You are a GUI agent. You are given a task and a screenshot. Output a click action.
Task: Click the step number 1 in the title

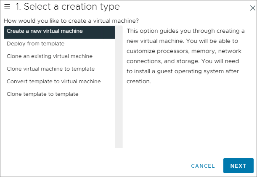[19, 7]
